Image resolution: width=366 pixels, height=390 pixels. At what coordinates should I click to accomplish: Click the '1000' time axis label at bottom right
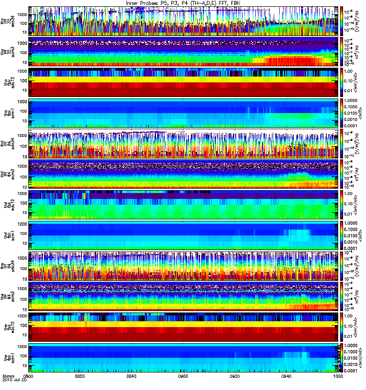[x=338, y=376]
